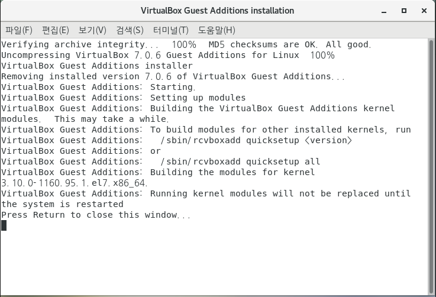Image resolution: width=436 pixels, height=297 pixels.
Task: Click the 'Uncompressing VirtualBox 7.0.6' line
Action: 168,55
